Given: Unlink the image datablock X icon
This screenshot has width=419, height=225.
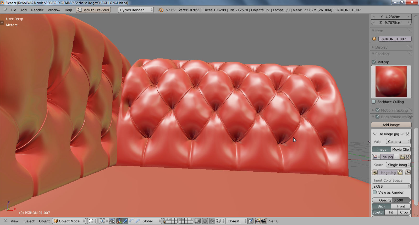Looking at the screenshot, I should (408, 157).
